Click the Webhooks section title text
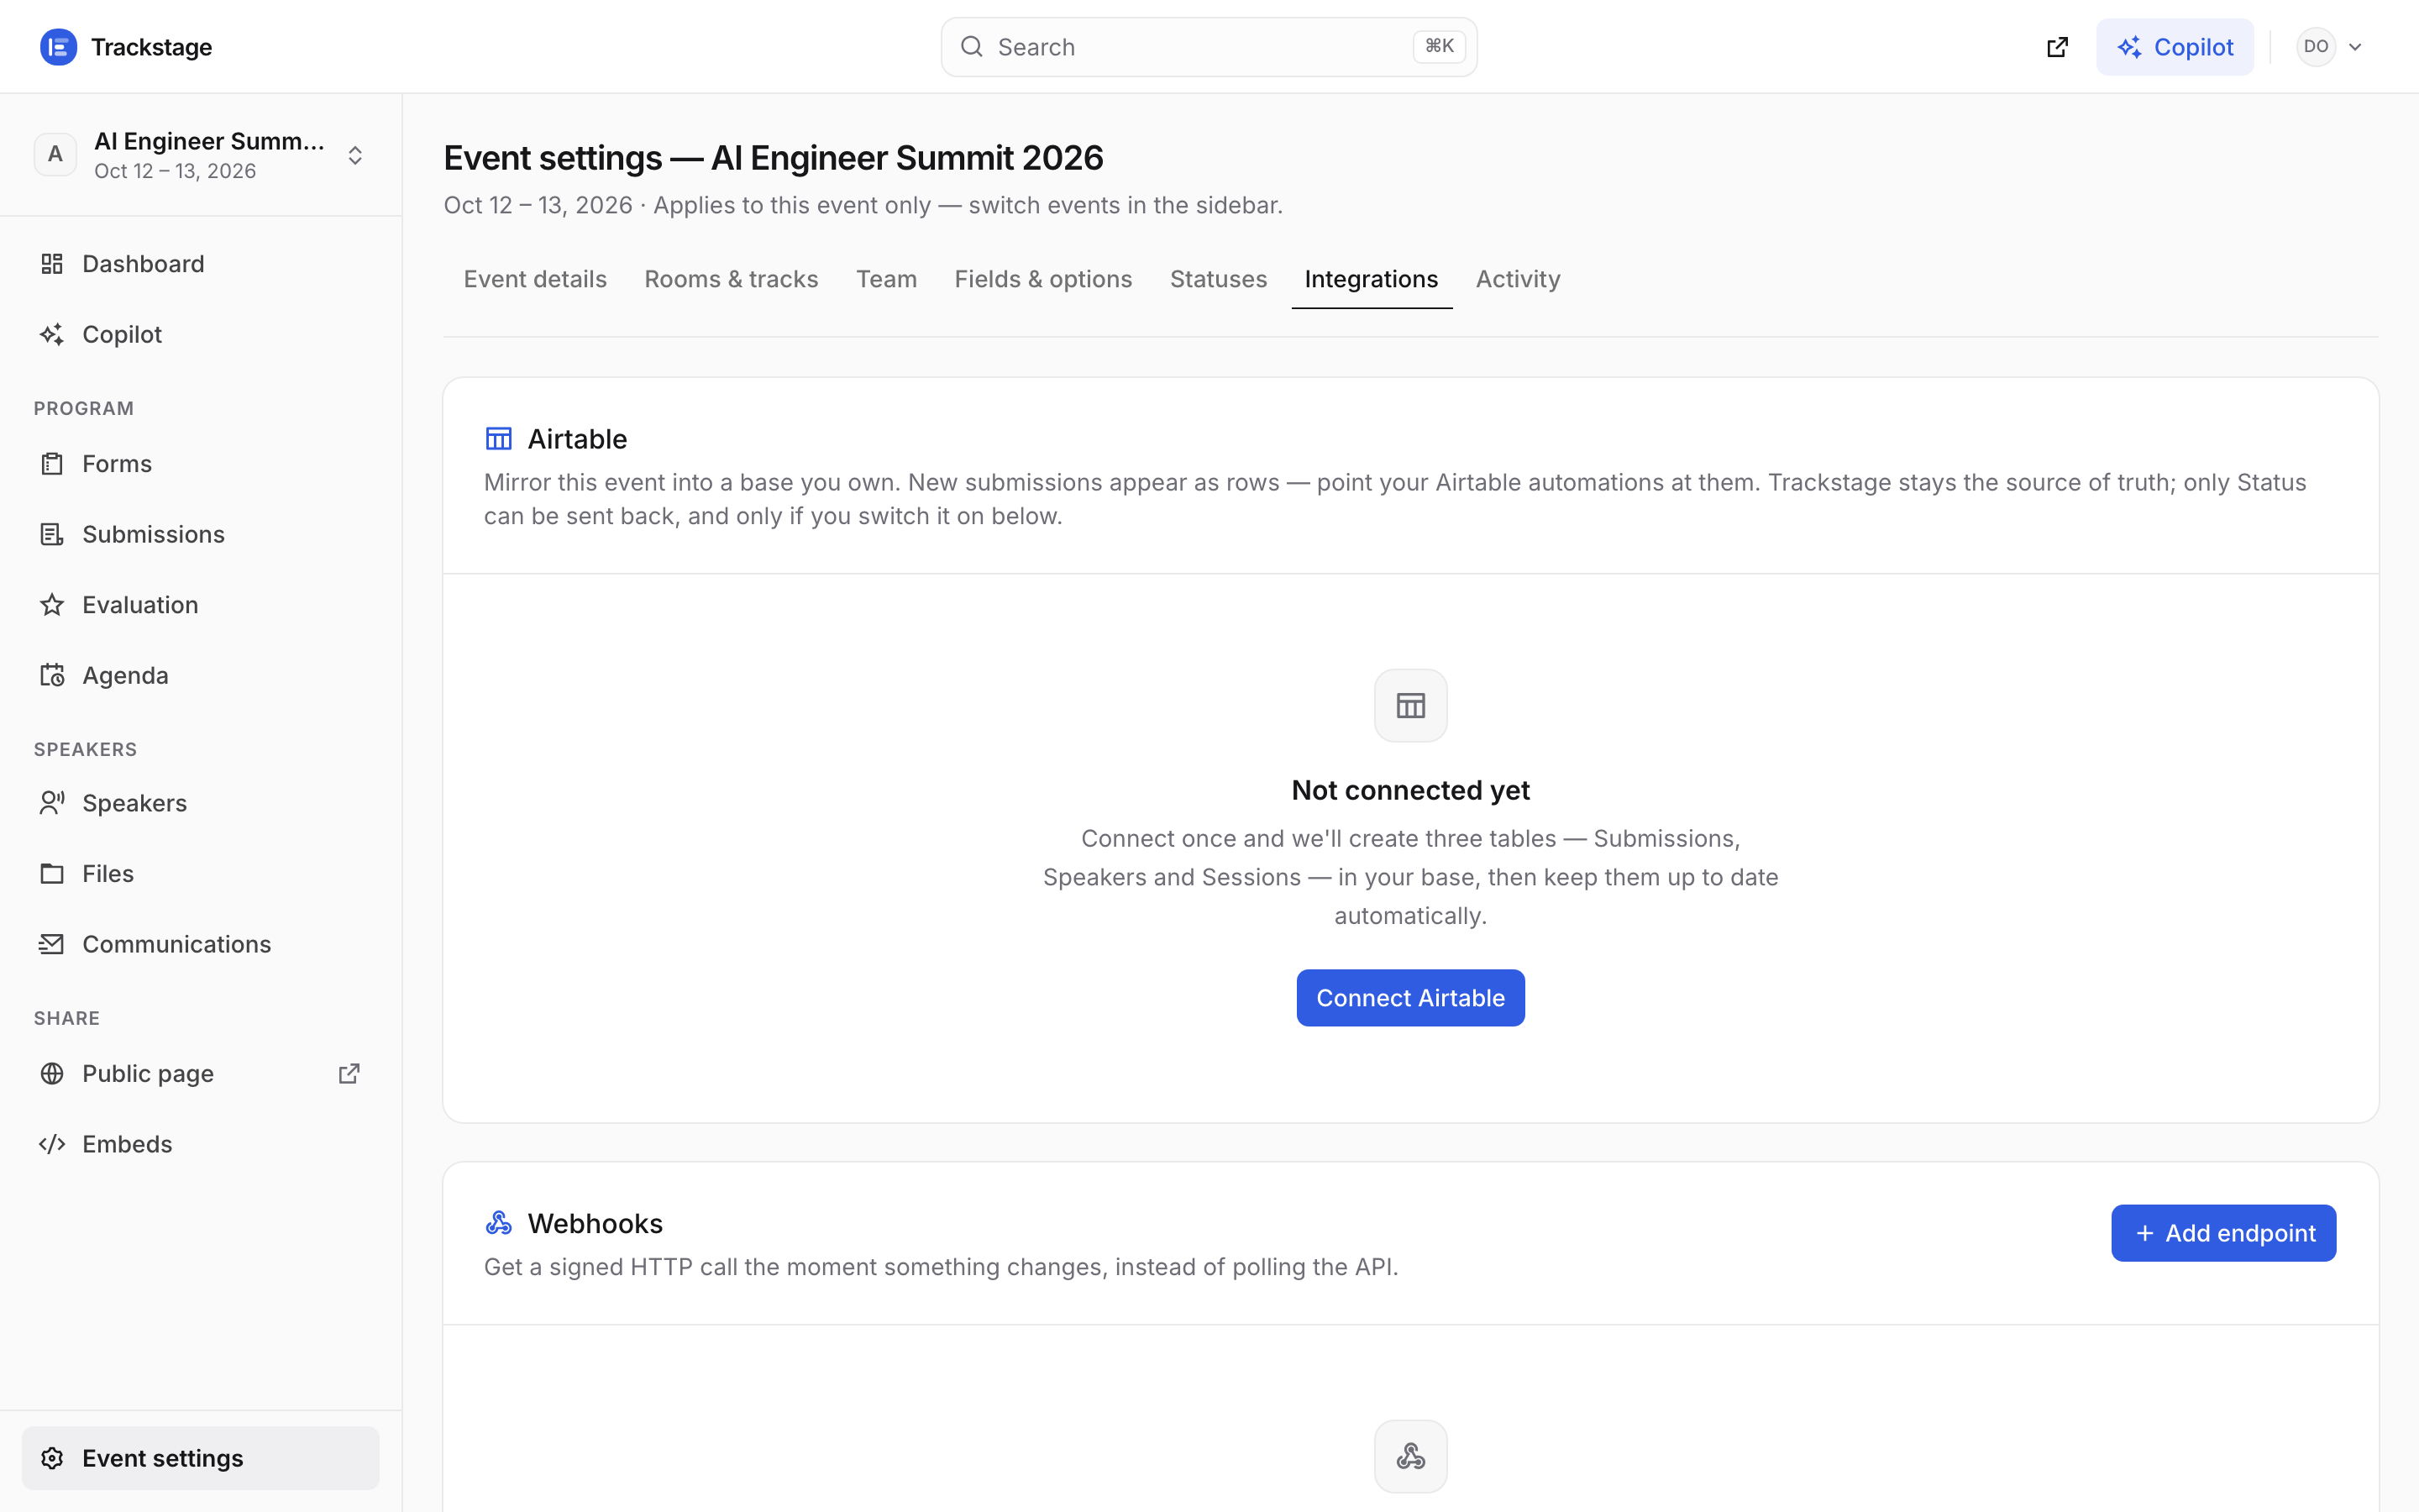 point(595,1223)
